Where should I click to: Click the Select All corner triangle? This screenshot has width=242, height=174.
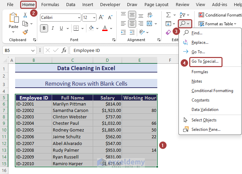click(5, 60)
